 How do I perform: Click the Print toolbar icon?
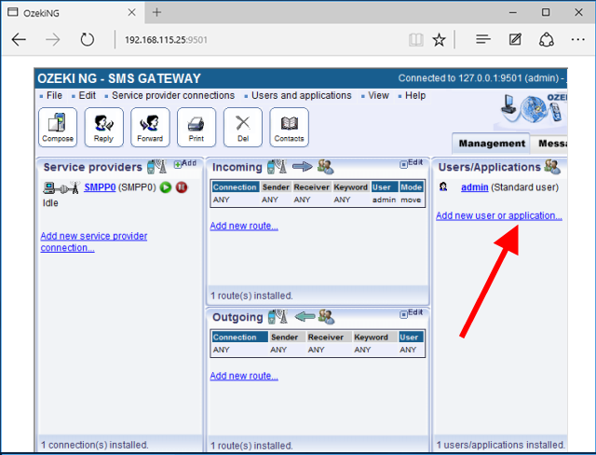tap(196, 127)
